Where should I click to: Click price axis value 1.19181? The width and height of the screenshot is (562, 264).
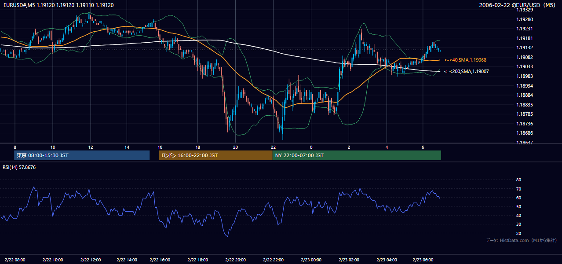coord(524,38)
